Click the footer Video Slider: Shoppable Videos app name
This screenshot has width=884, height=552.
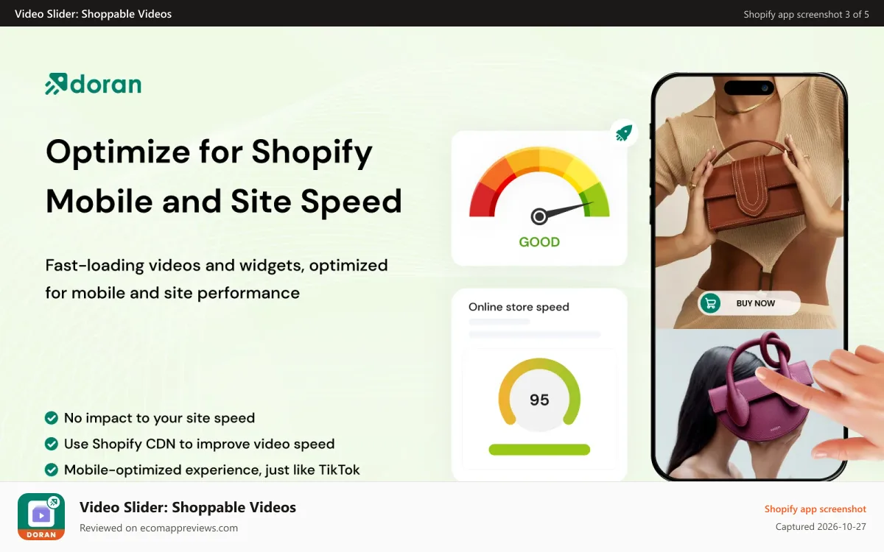[188, 507]
